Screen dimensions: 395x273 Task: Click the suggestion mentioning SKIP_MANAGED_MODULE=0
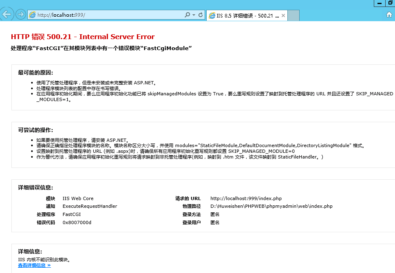[166, 151]
